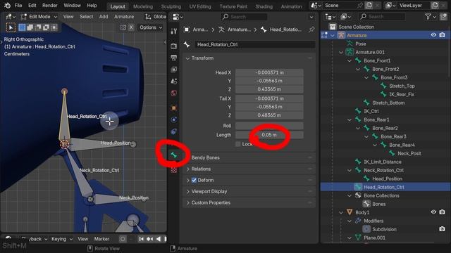The height and width of the screenshot is (253, 451).
Task: Open the View Layer properties tab
Action: [x=174, y=70]
